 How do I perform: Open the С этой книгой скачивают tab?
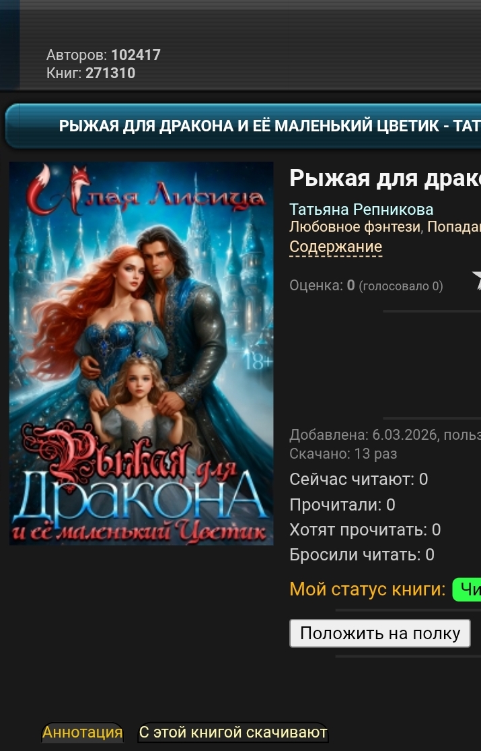[233, 732]
